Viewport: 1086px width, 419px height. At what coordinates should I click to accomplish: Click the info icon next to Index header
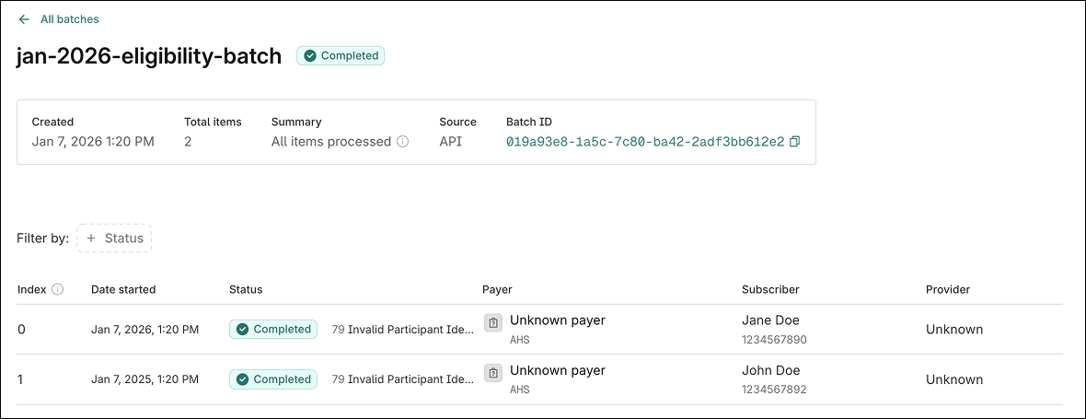pyautogui.click(x=58, y=289)
